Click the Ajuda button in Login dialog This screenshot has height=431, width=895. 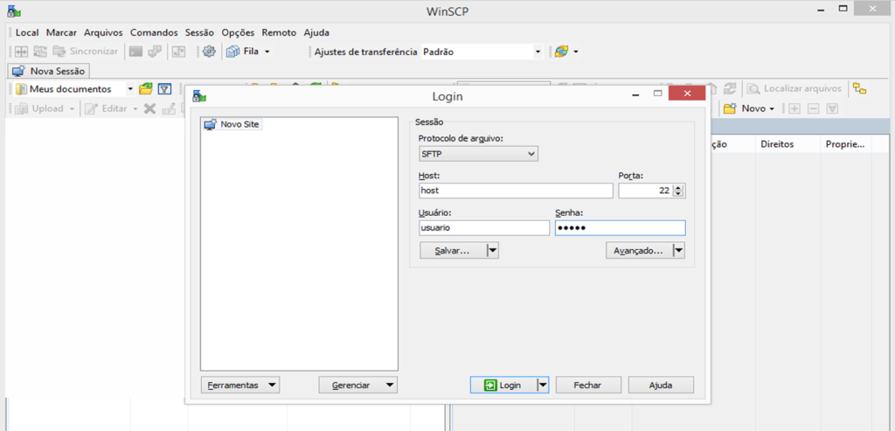tap(660, 385)
